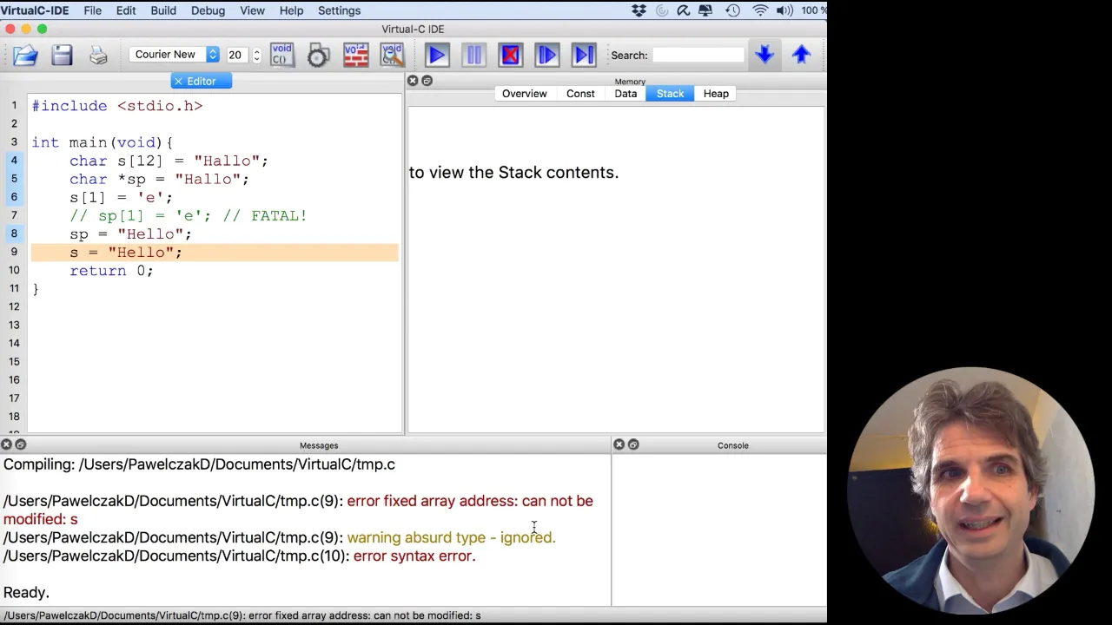Open the Build menu
Image resolution: width=1112 pixels, height=625 pixels.
(163, 10)
